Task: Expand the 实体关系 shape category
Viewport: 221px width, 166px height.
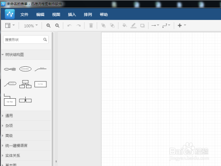Action: pos(26,155)
